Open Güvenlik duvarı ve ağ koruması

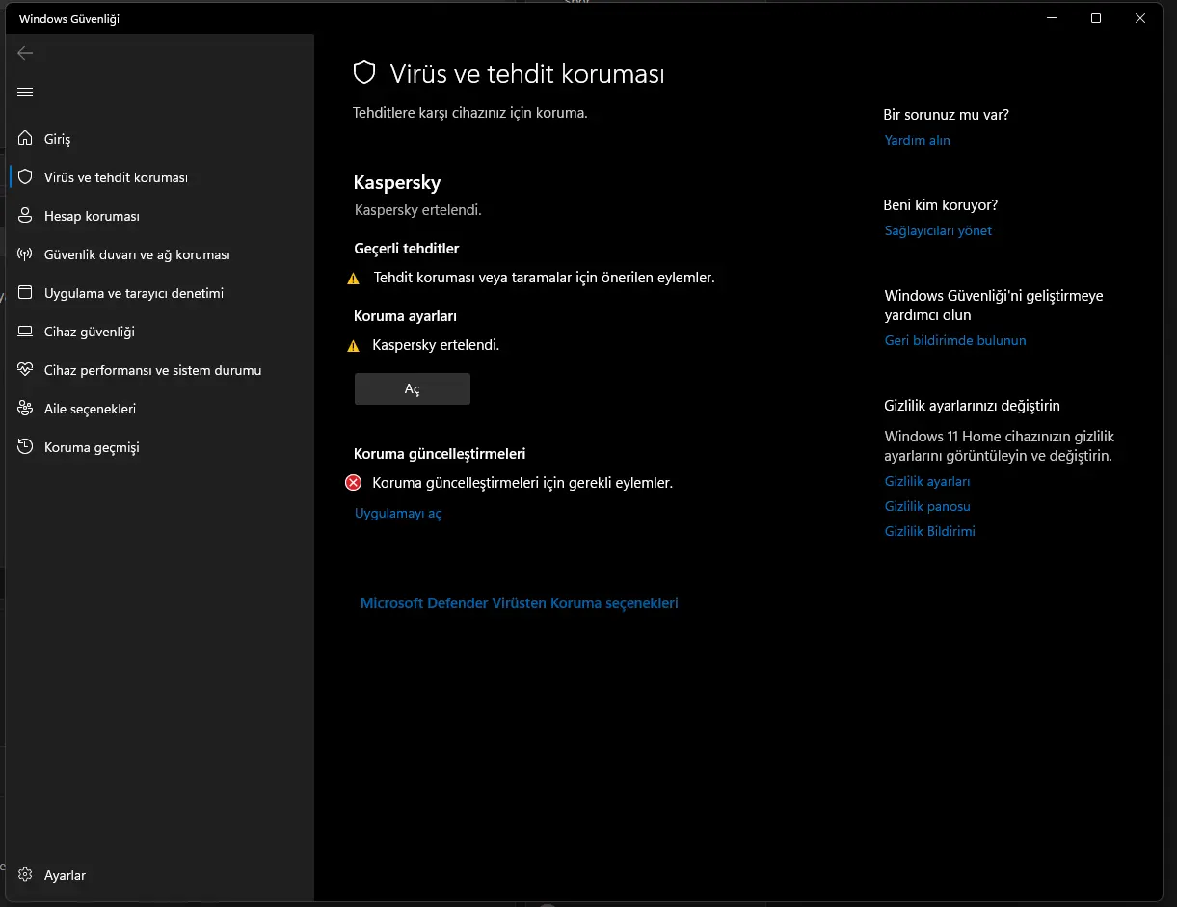pyautogui.click(x=160, y=254)
